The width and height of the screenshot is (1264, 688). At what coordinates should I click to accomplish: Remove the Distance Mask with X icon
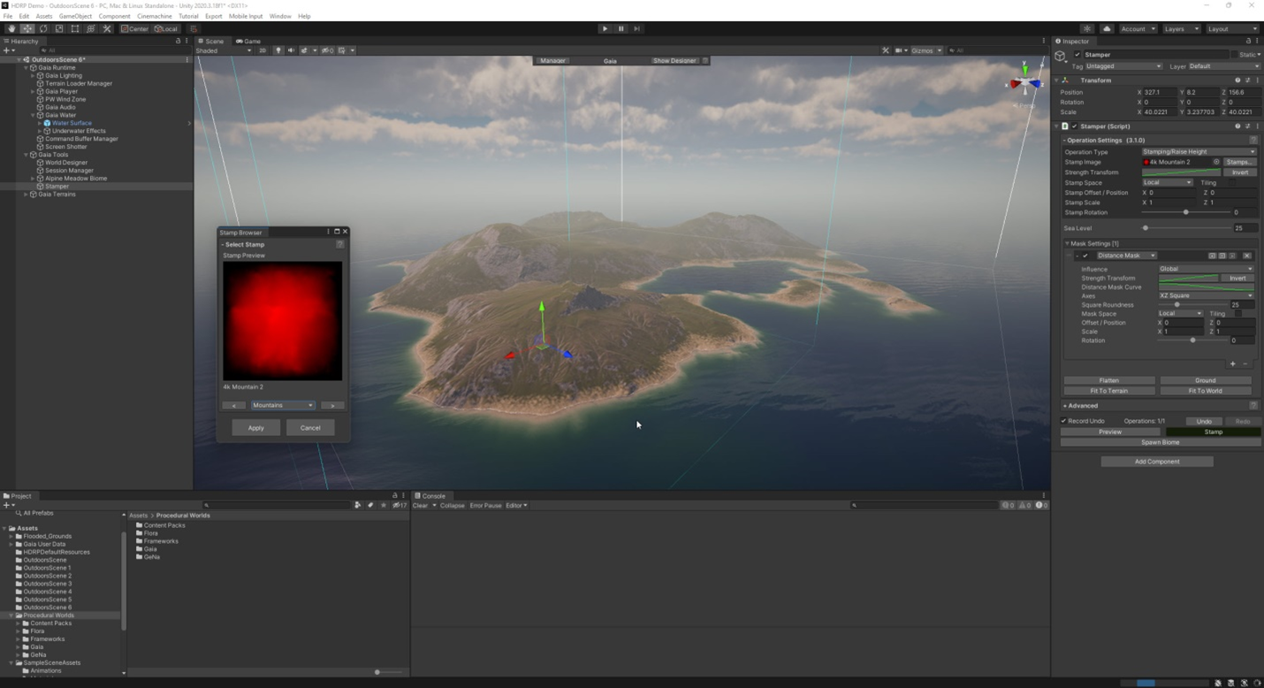[1246, 256]
